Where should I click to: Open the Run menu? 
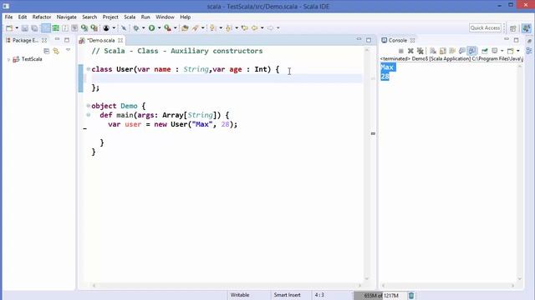pos(145,17)
